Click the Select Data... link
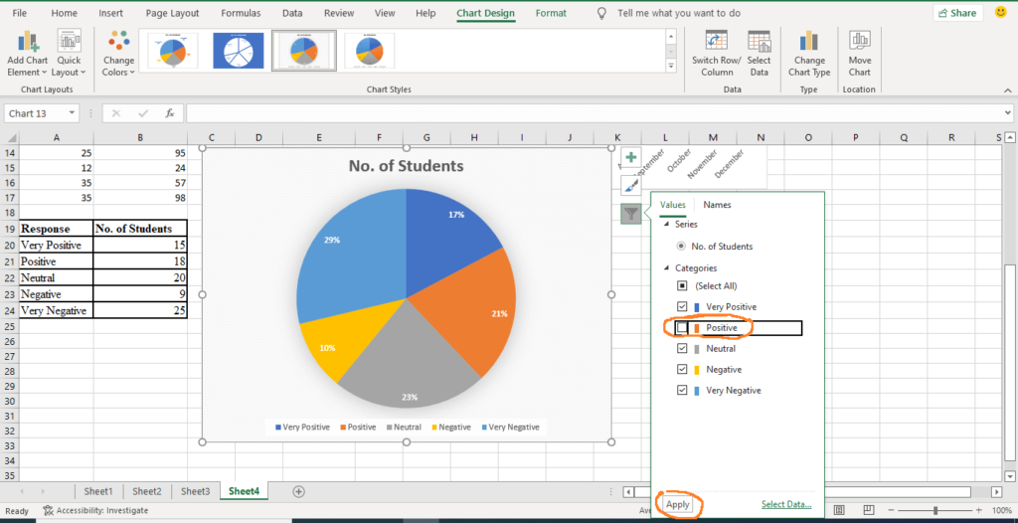Viewport: 1018px width, 523px height. 786,504
